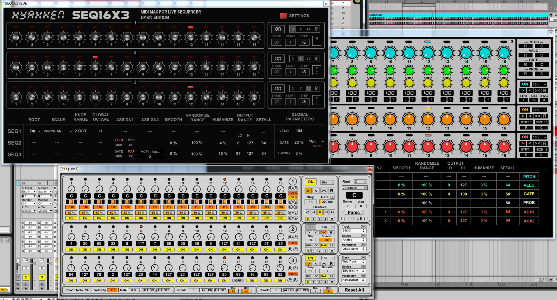Toggle sequence 3 ON button in dark edition
557x300 pixels.
point(278,88)
